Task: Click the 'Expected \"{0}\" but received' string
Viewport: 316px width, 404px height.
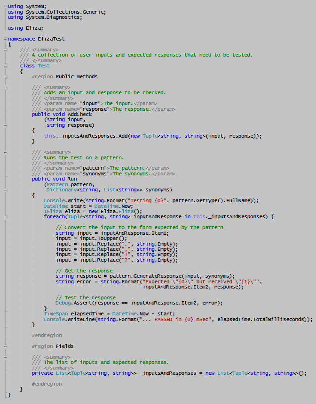Action: tap(201, 281)
